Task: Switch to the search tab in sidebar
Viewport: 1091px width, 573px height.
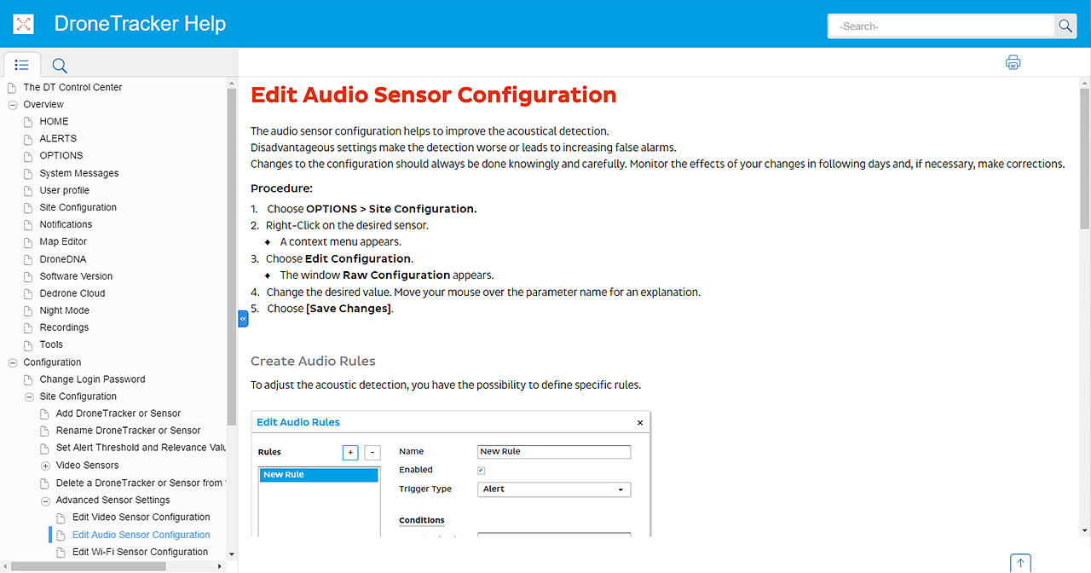Action: point(60,65)
